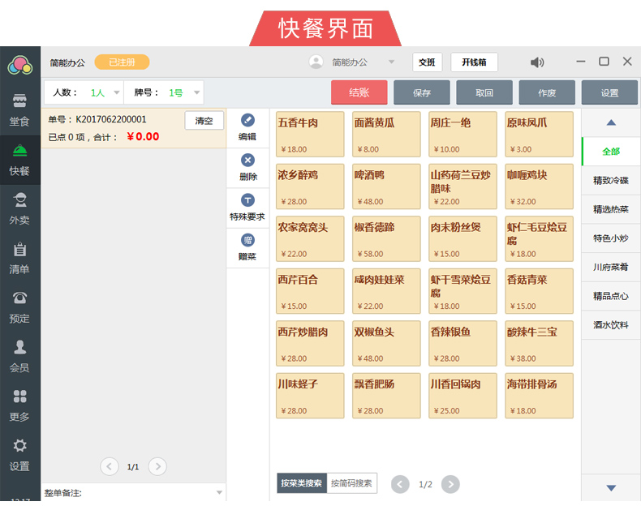Add dish 川味蛏子 to the order

(x=310, y=396)
